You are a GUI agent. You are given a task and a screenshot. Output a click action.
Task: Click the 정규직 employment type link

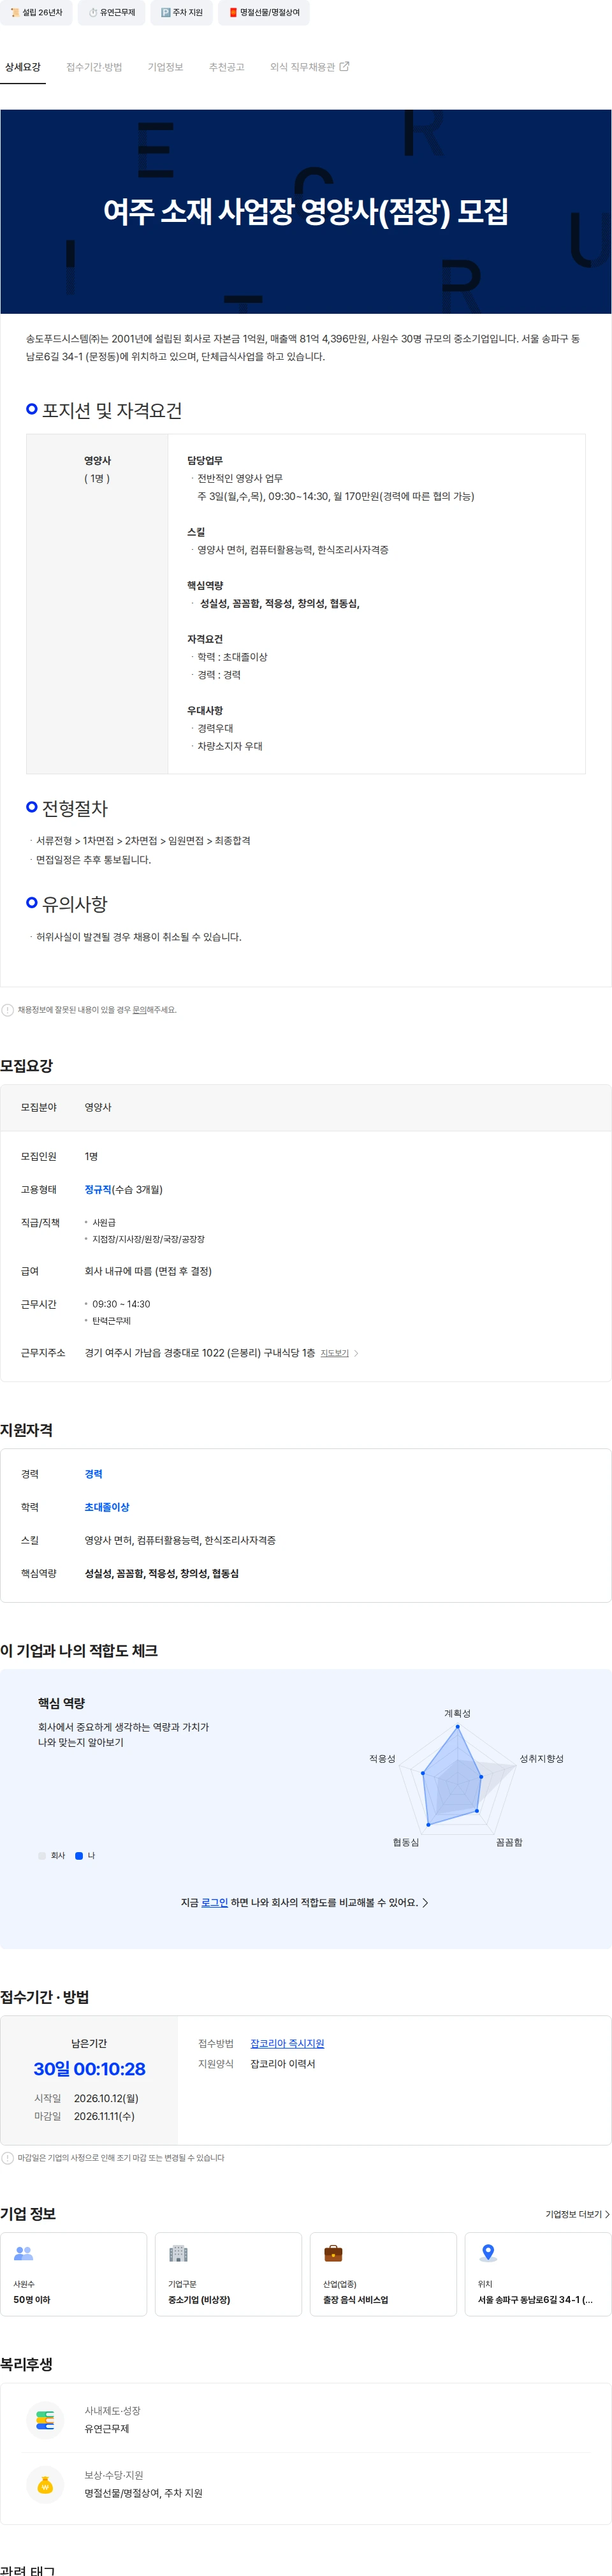coord(98,1189)
